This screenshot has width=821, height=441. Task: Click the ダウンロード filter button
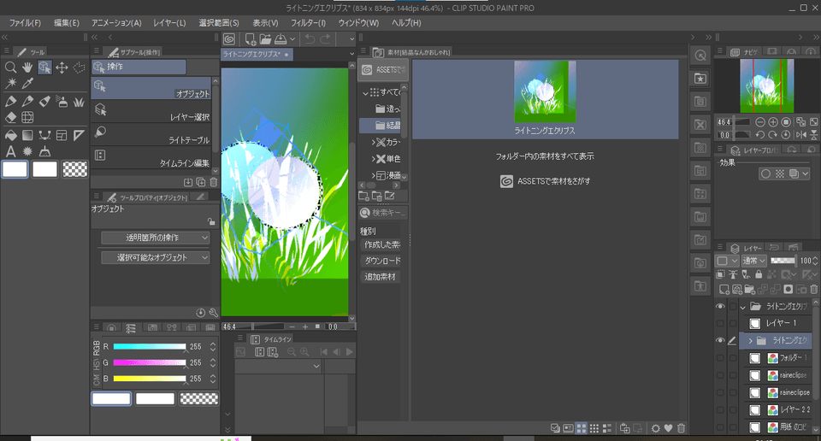381,261
